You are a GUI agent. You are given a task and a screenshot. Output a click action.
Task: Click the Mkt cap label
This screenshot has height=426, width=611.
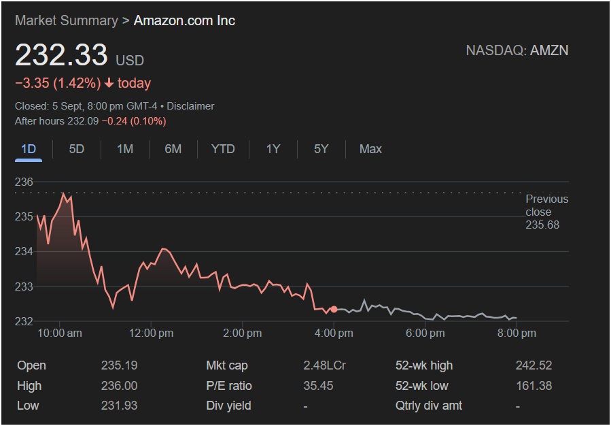[227, 365]
